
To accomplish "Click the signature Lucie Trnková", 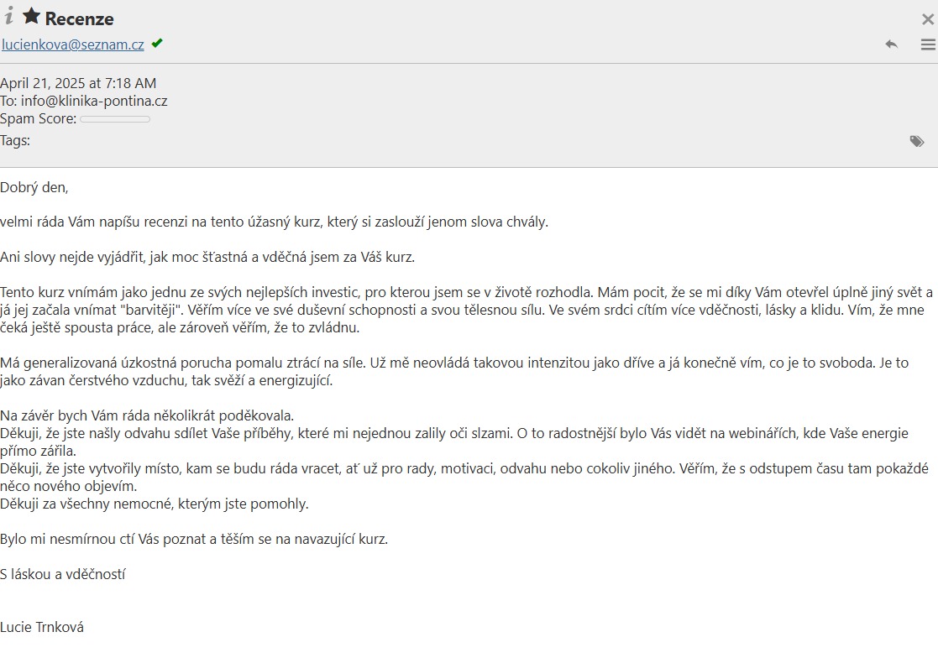I will [42, 628].
